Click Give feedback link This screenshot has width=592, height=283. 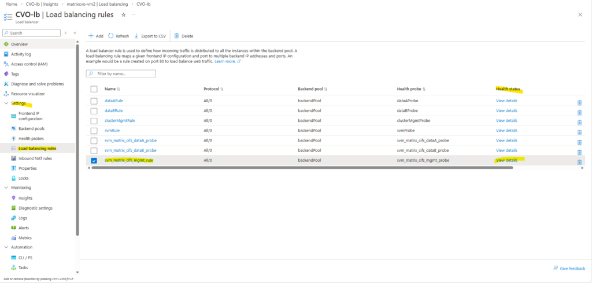(x=569, y=269)
